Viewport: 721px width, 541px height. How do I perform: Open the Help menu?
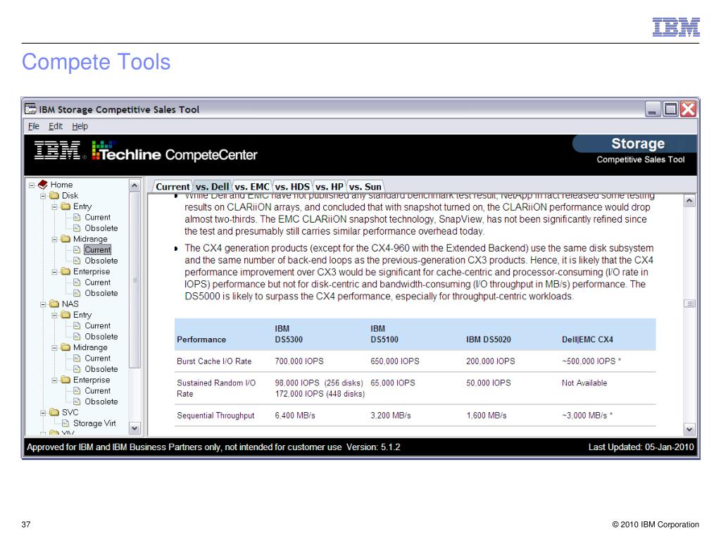[80, 126]
